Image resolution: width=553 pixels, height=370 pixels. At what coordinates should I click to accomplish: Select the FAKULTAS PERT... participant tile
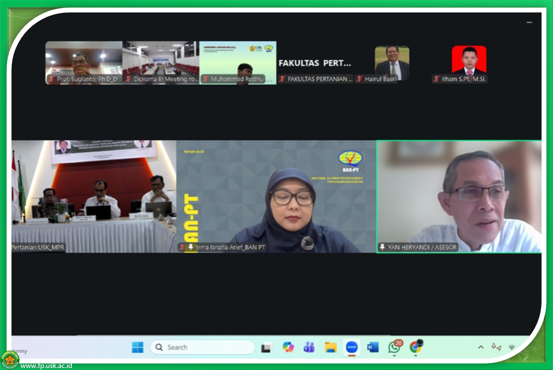pos(315,63)
